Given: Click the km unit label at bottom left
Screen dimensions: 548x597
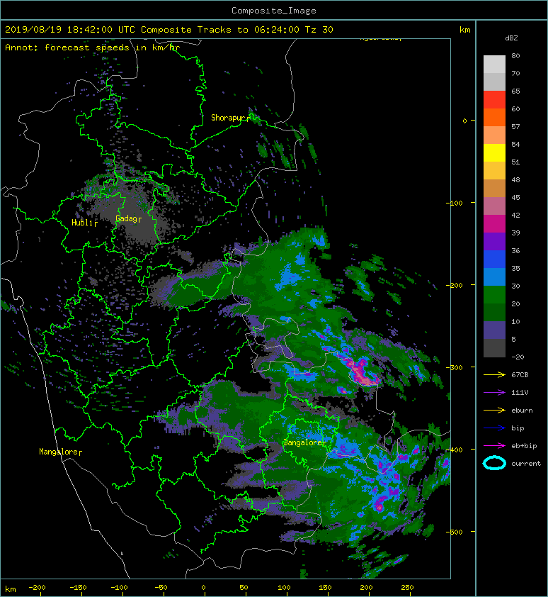Looking at the screenshot, I should (11, 589).
